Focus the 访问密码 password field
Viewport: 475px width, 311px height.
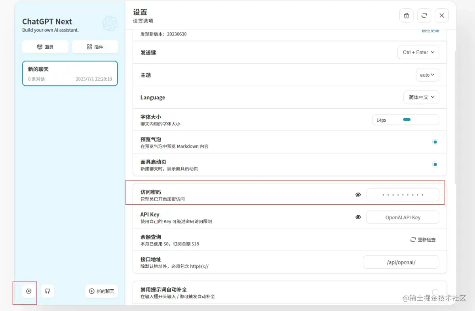[x=403, y=195]
